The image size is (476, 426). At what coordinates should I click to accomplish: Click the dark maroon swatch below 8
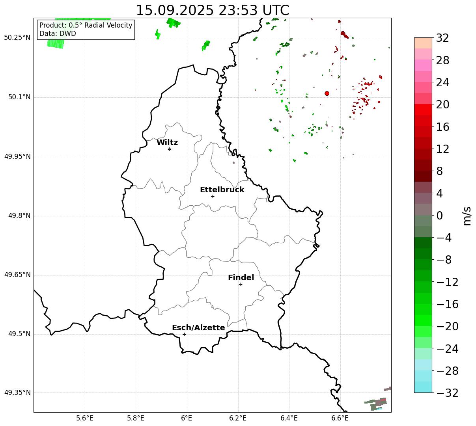(x=423, y=176)
